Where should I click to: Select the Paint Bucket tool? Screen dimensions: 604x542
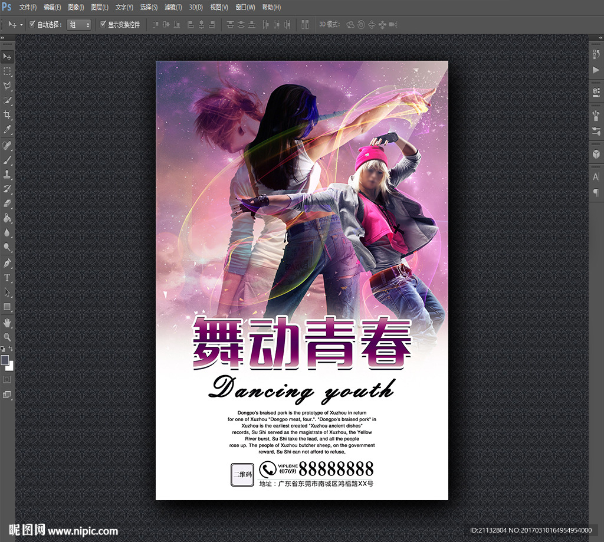tap(7, 218)
